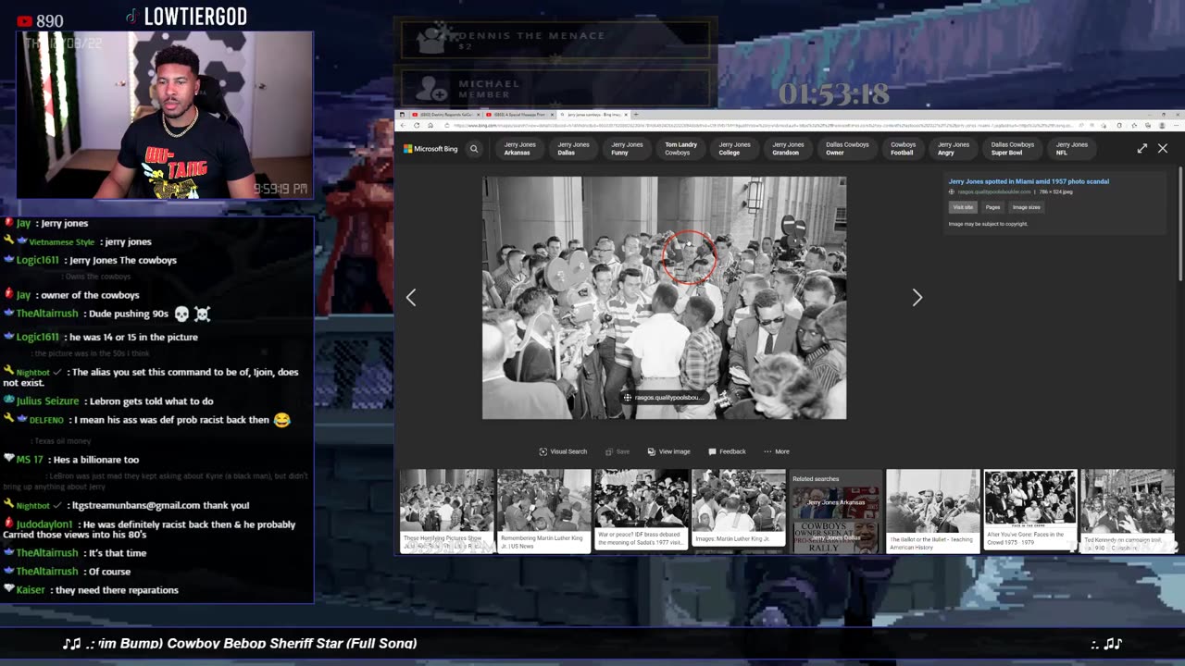Click the TikTok icon beside LOWTIERGOD
The image size is (1185, 666).
[x=131, y=16]
